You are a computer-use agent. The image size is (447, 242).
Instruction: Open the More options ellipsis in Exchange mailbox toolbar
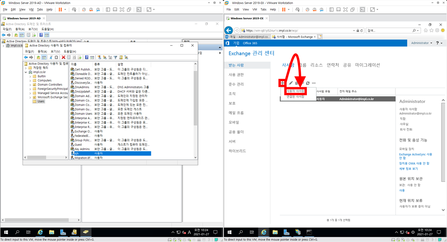coord(314,83)
